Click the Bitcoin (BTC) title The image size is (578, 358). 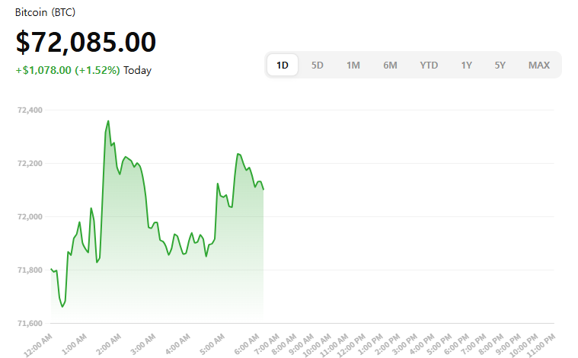[x=45, y=13]
